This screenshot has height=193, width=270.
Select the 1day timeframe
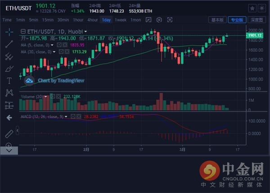pyautogui.click(x=106, y=20)
